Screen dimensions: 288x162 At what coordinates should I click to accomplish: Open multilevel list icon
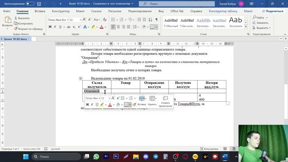130,20
